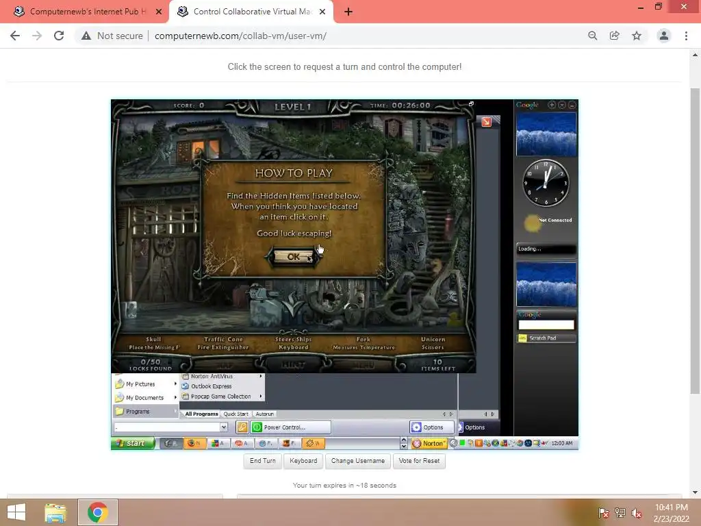Click the key icon beside Power Control
This screenshot has height=526, width=701.
(x=242, y=427)
